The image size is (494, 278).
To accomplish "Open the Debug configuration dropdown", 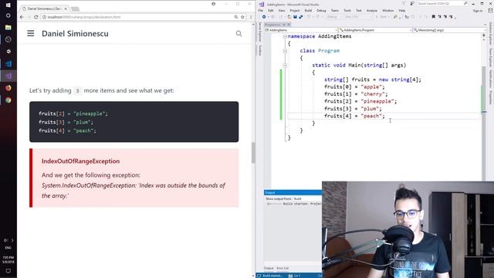I will (334, 17).
